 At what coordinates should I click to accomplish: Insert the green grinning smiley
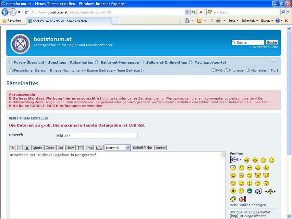point(249,191)
